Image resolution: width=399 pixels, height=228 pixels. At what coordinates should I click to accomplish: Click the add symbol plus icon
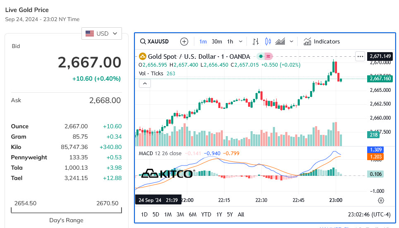(184, 41)
